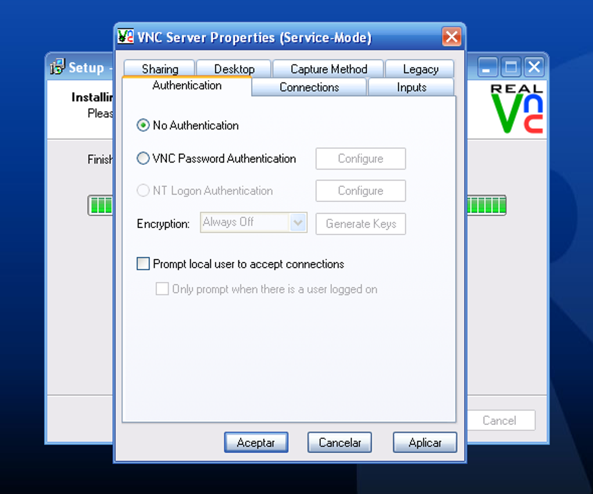Open the Encryption dropdown arrow

pos(298,222)
